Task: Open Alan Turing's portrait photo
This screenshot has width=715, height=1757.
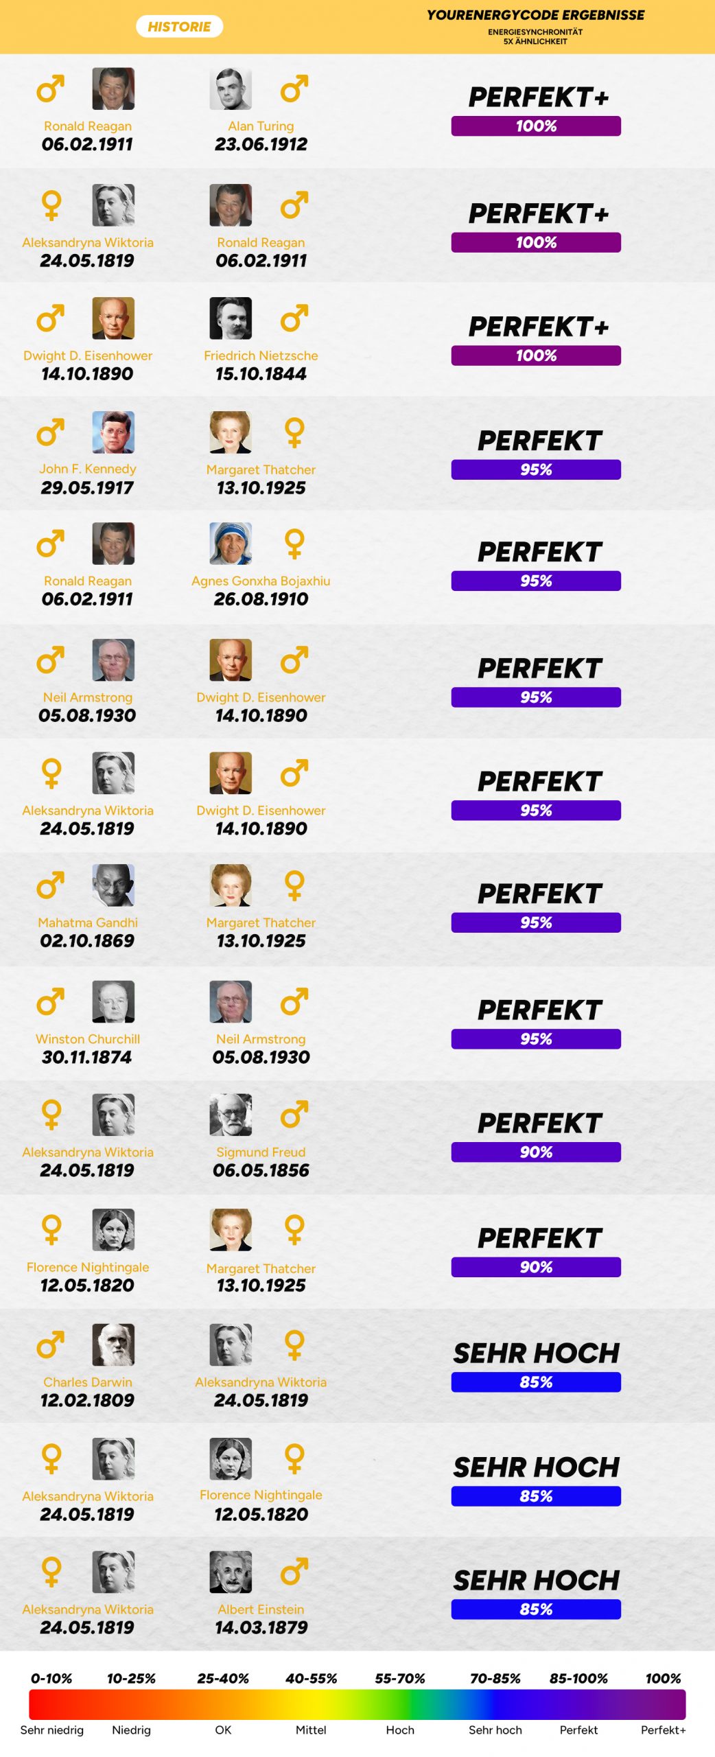Action: pyautogui.click(x=231, y=89)
